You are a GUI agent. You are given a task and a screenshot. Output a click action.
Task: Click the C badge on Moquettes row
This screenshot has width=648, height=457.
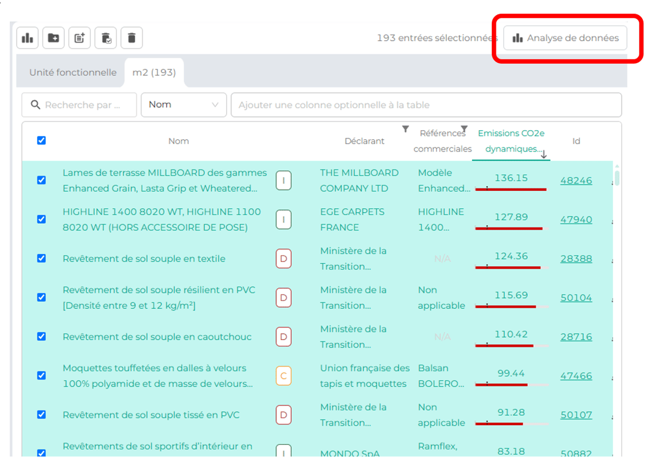pyautogui.click(x=283, y=375)
